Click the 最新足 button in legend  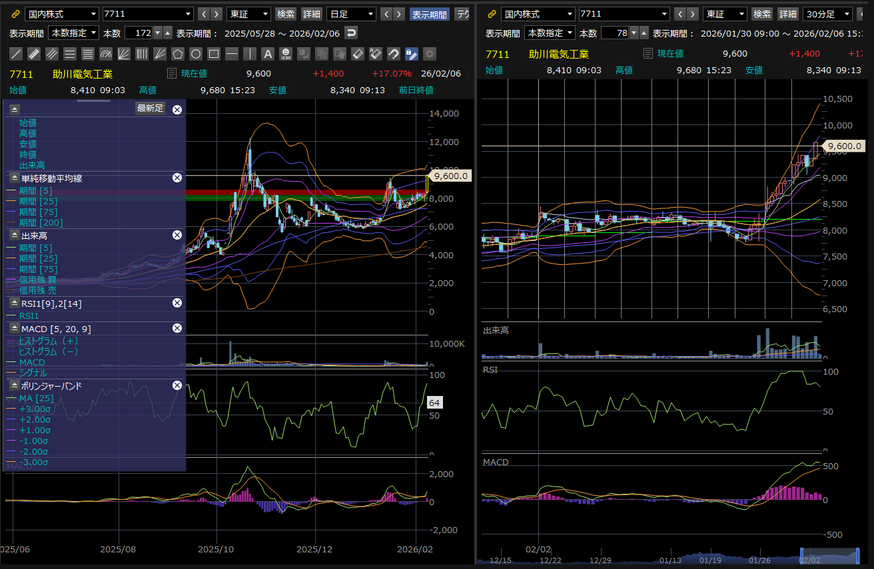pos(150,108)
